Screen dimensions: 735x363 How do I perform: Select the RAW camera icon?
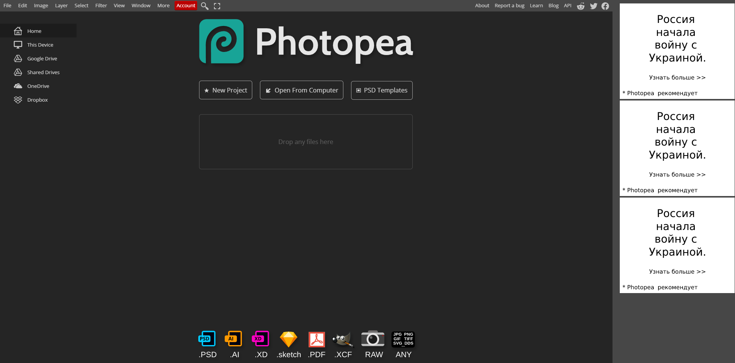coord(373,339)
